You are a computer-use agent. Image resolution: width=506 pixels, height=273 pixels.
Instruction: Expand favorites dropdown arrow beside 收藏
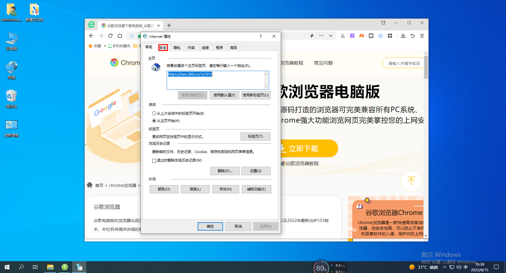[x=105, y=46]
